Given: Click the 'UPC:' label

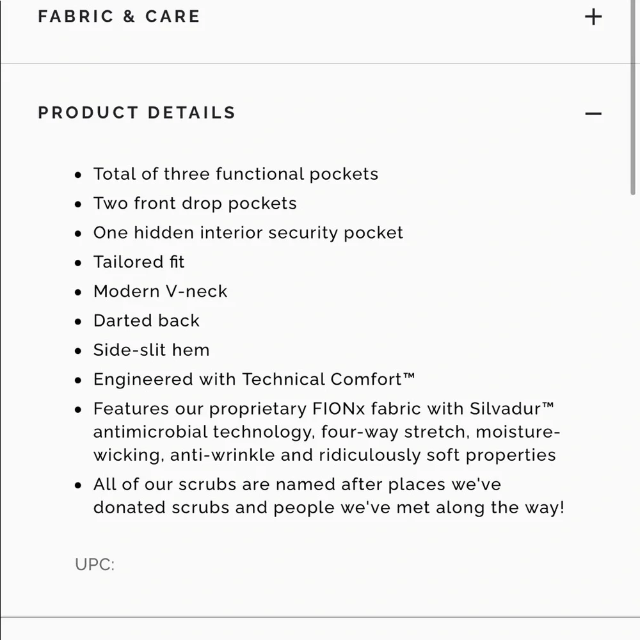Looking at the screenshot, I should [x=95, y=564].
